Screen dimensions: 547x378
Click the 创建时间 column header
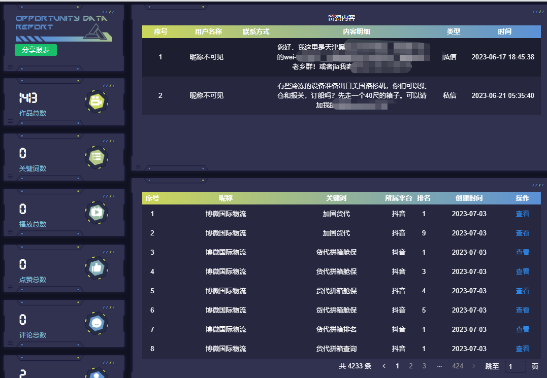pos(469,198)
